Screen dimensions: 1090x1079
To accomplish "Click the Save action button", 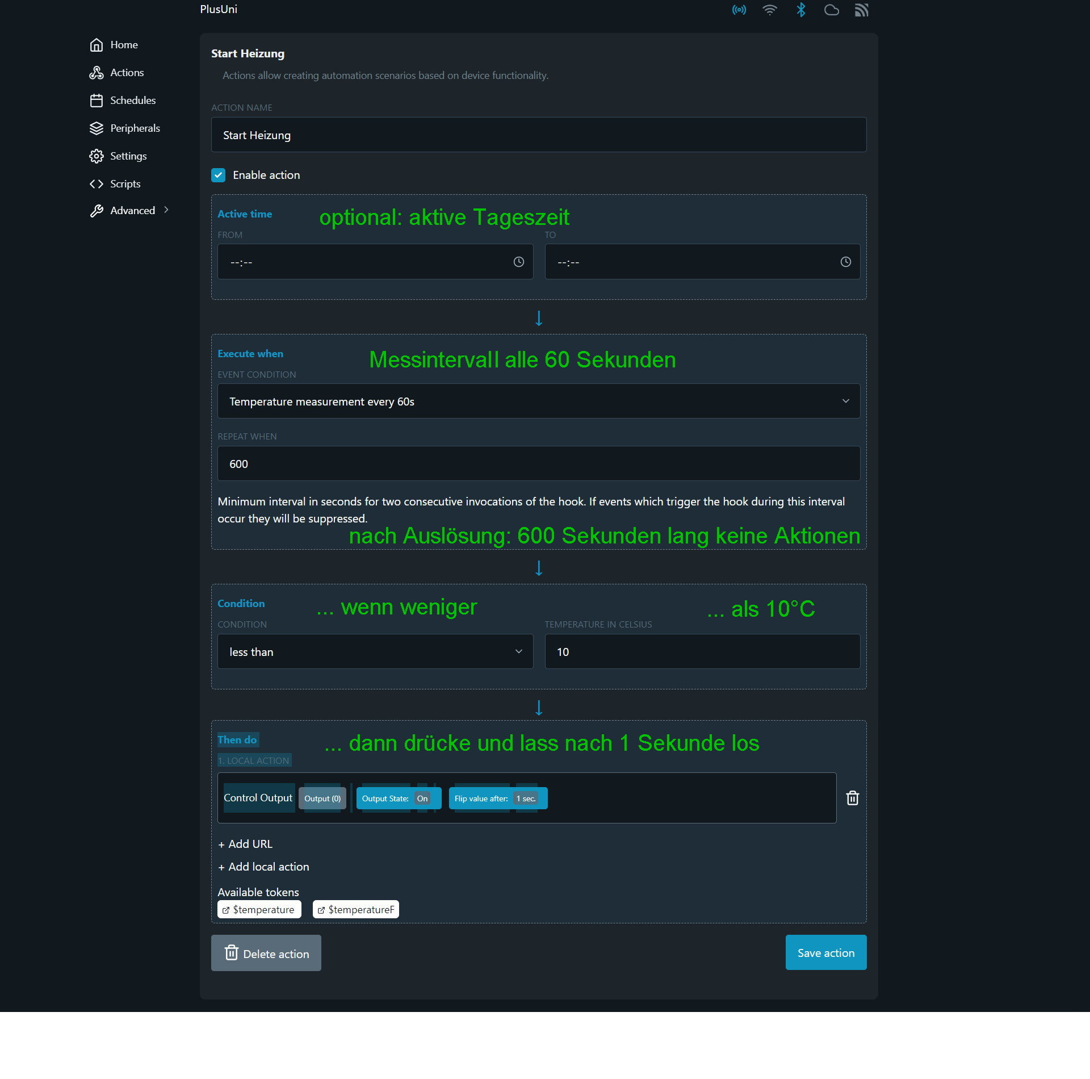I will click(827, 952).
